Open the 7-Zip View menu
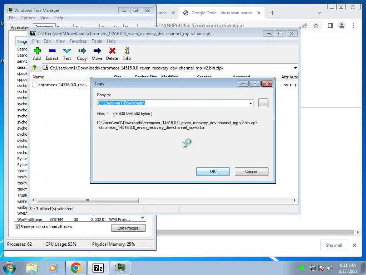 pyautogui.click(x=60, y=41)
